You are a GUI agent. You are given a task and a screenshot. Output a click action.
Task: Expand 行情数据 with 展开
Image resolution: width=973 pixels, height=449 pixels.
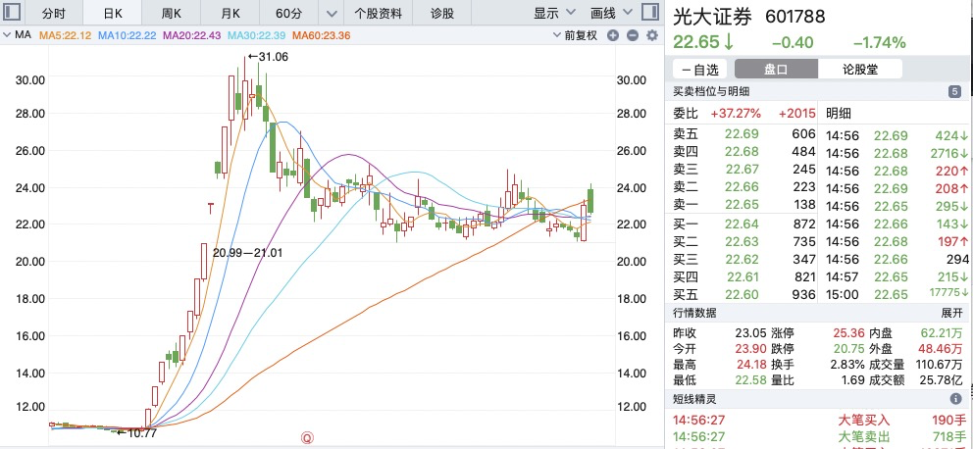[951, 312]
